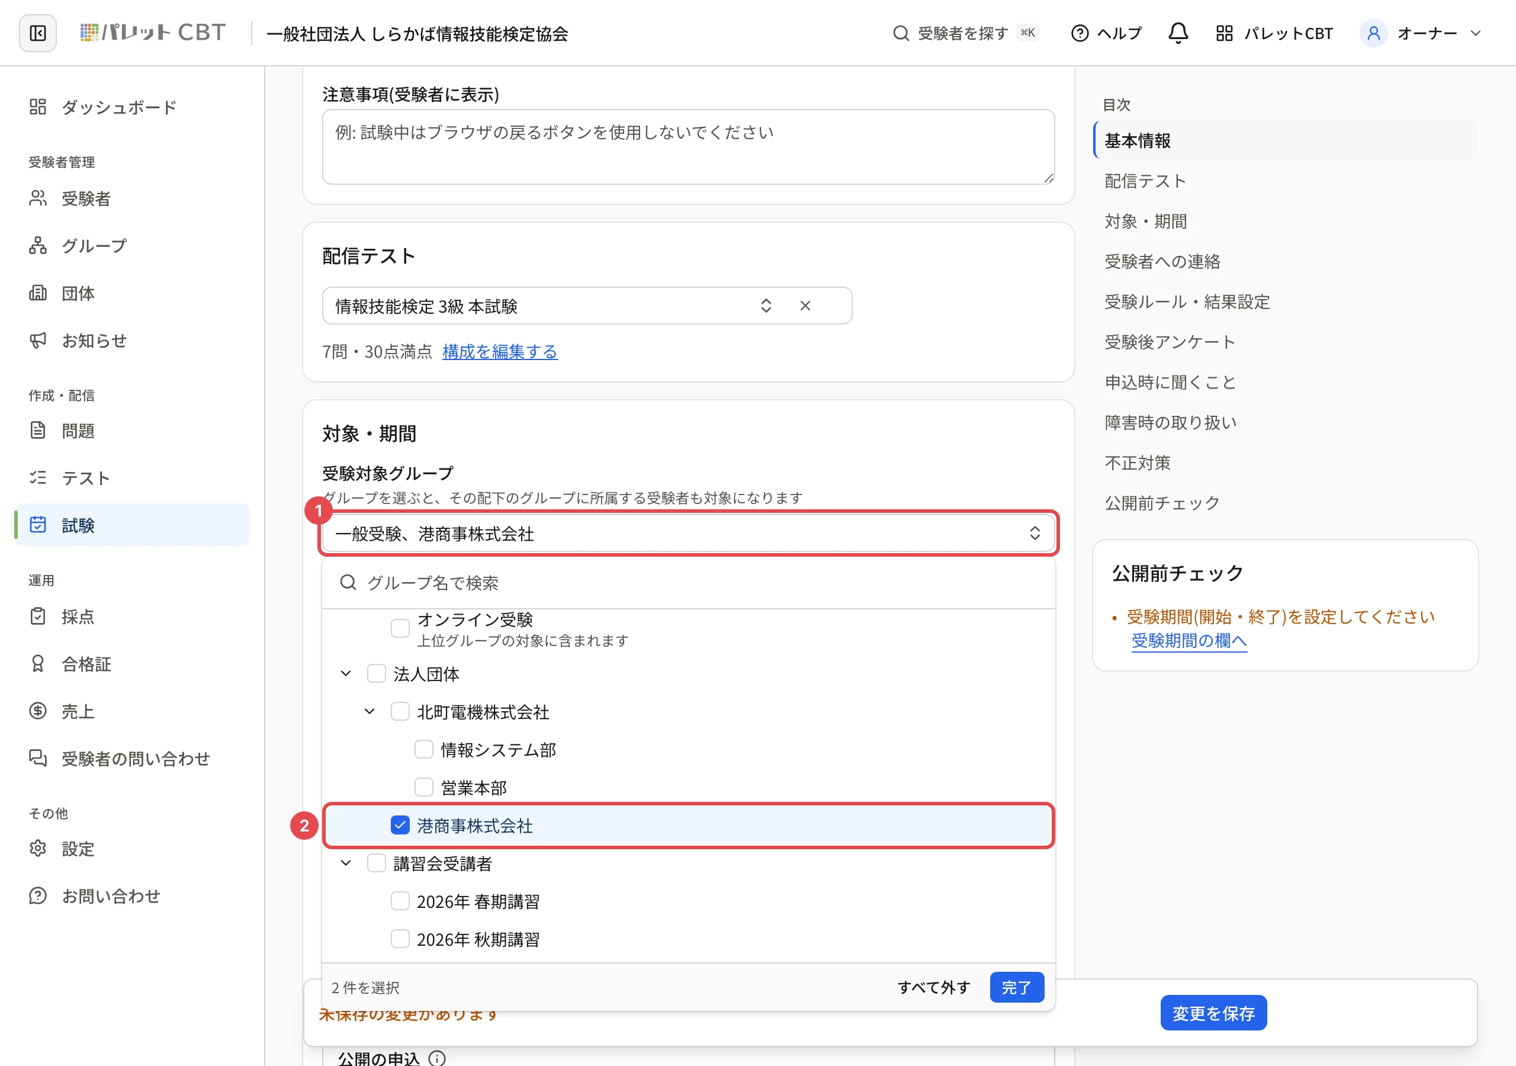Collapse the sidebar with the panel toggle icon
1516x1066 pixels.
[x=38, y=33]
